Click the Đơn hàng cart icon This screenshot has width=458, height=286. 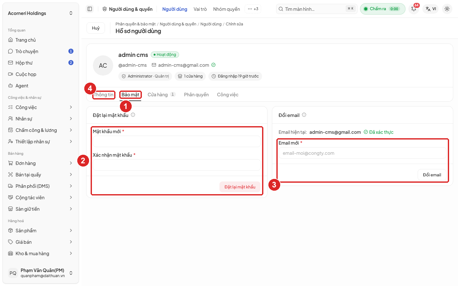10,163
